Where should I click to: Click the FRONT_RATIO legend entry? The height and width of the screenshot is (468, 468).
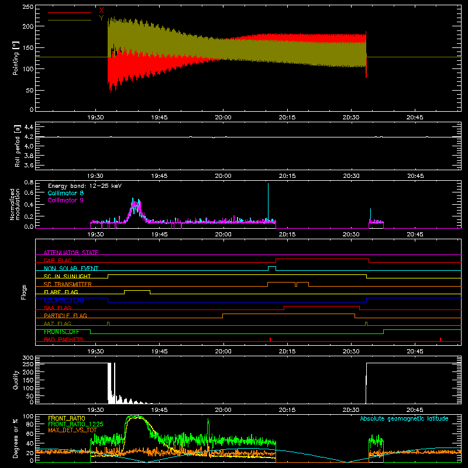point(67,418)
